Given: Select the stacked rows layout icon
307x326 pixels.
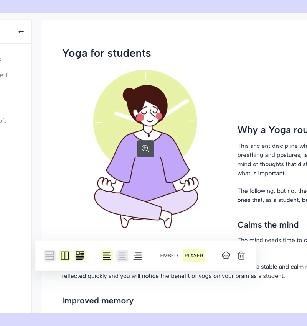Looking at the screenshot, I should pos(50,256).
